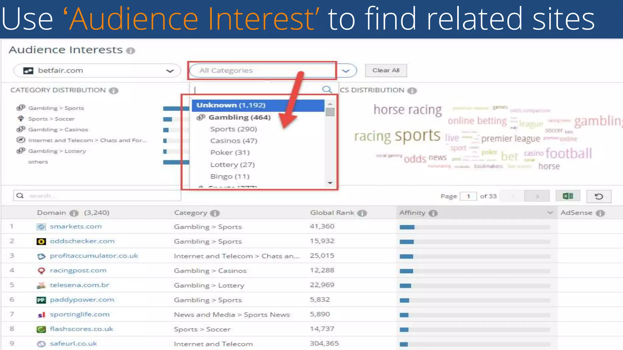Viewport: 623px width, 350px height.
Task: Click Internet and Telecom > Chats category row
Action: [x=88, y=140]
